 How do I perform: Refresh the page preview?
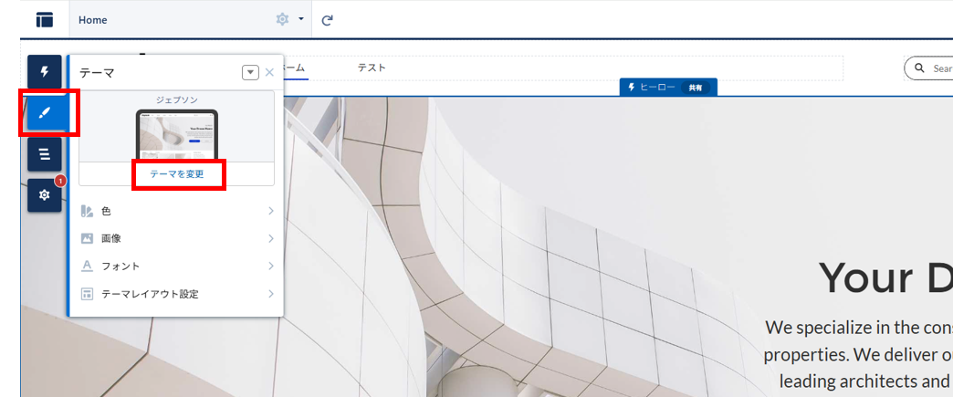(x=327, y=19)
